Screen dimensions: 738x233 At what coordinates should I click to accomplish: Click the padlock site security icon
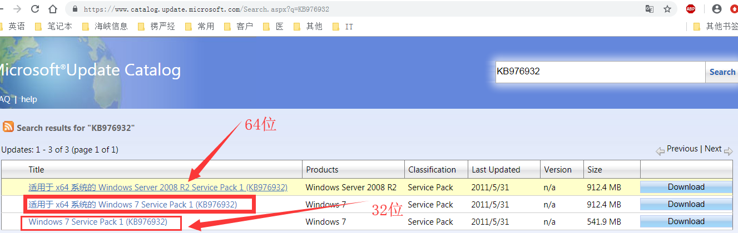[76, 9]
